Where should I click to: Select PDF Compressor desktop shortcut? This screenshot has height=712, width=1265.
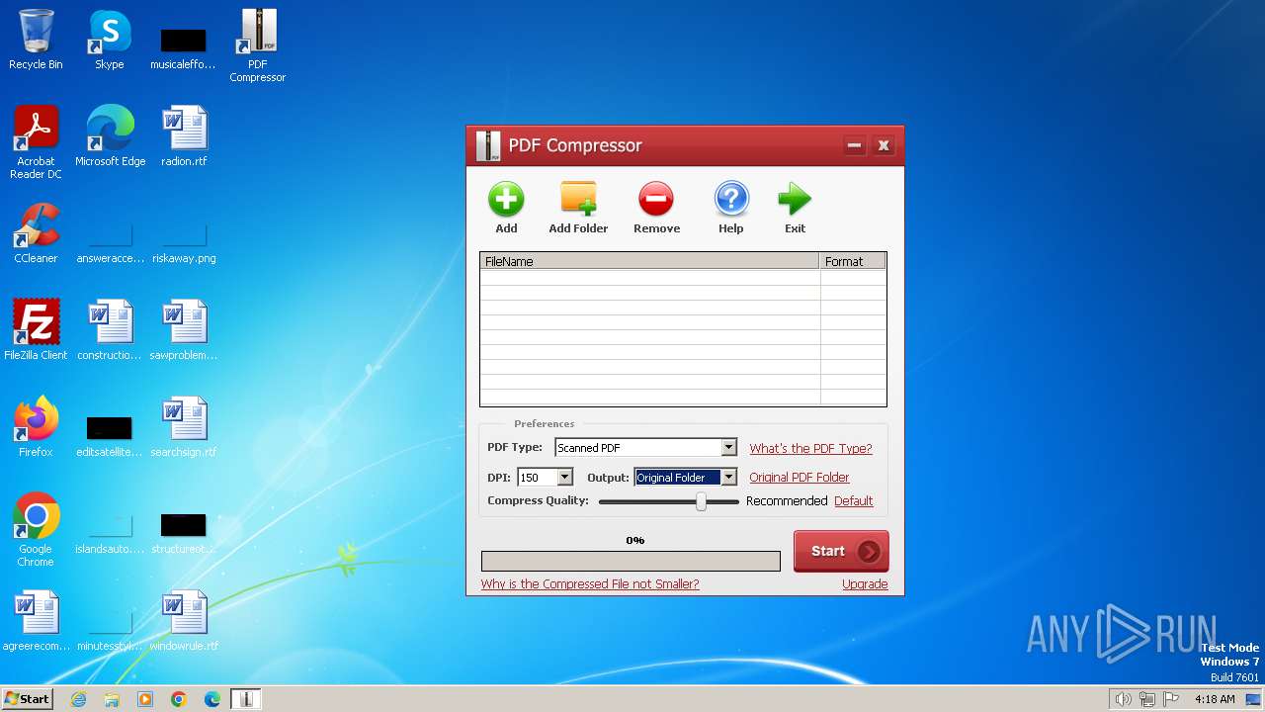coord(258,45)
